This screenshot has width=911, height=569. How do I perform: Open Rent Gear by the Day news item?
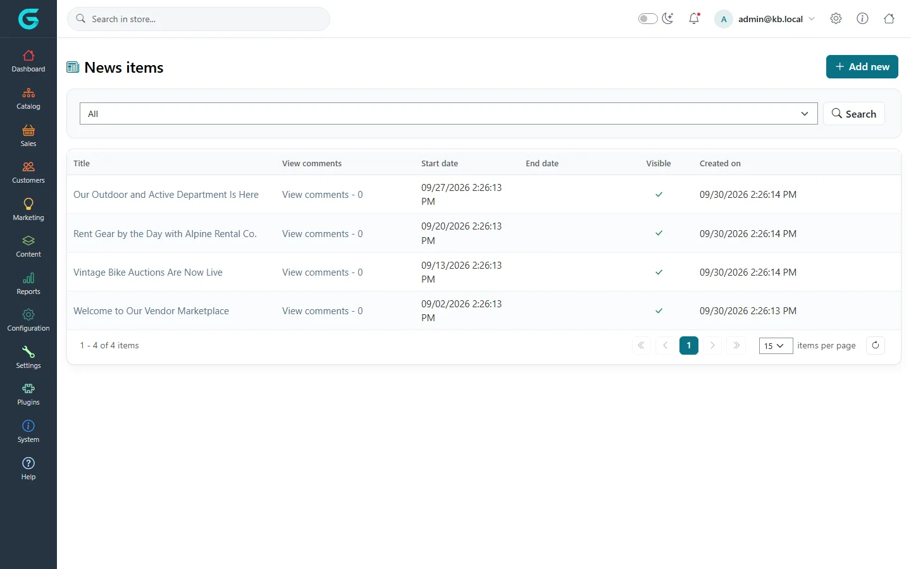[x=165, y=234]
